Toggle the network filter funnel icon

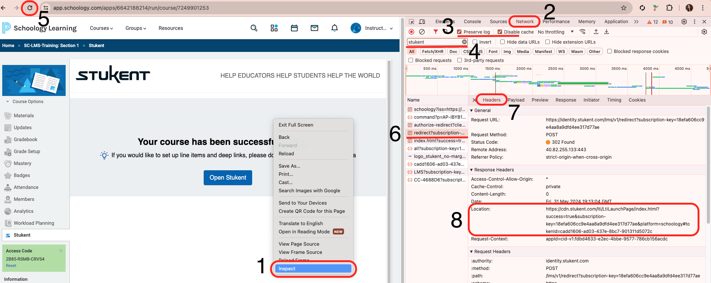(x=435, y=32)
